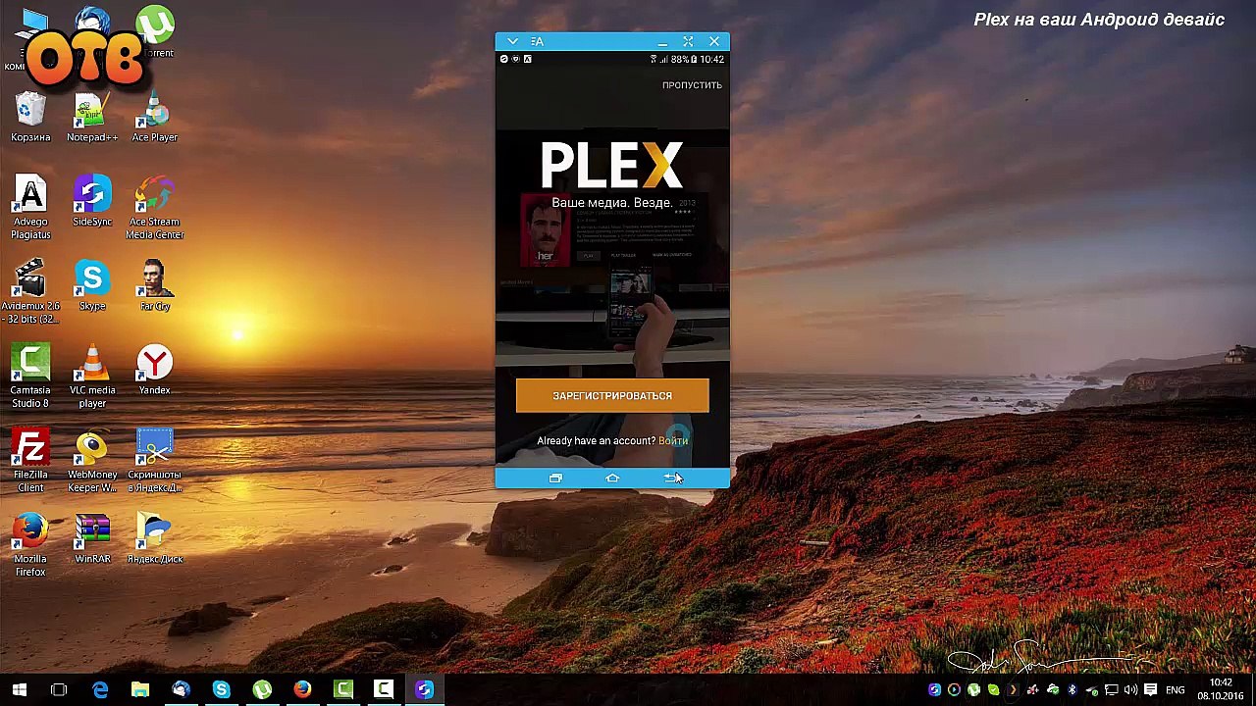Screen dimensions: 1256x706
Task: Open the network tray icon
Action: tap(1111, 690)
